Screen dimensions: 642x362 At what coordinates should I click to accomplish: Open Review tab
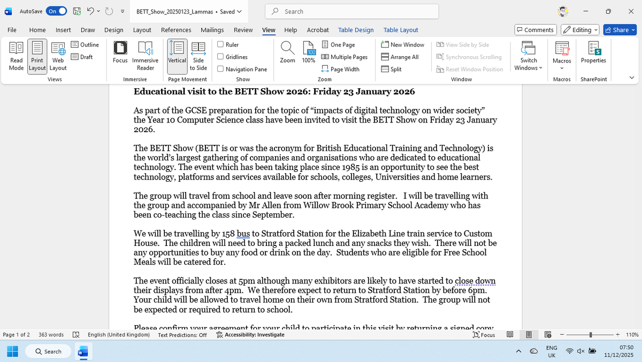(243, 30)
